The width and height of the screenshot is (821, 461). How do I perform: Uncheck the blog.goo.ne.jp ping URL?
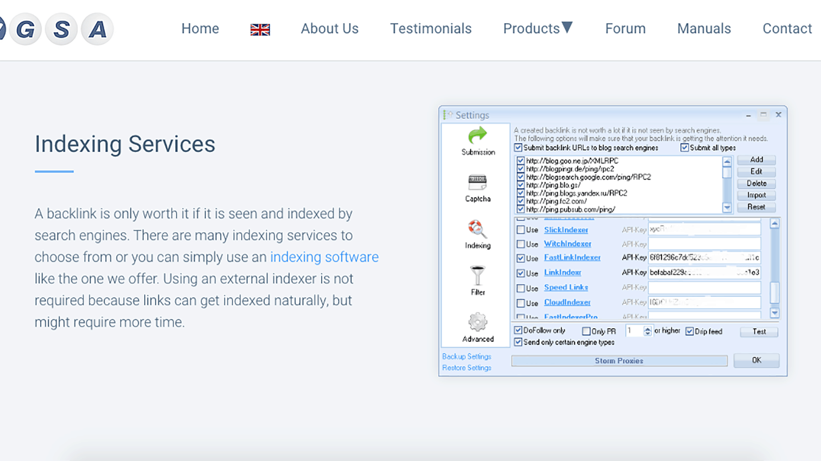click(520, 161)
